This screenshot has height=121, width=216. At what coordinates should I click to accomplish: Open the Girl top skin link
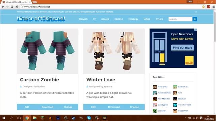click(180, 93)
